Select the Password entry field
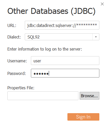 [65, 73]
